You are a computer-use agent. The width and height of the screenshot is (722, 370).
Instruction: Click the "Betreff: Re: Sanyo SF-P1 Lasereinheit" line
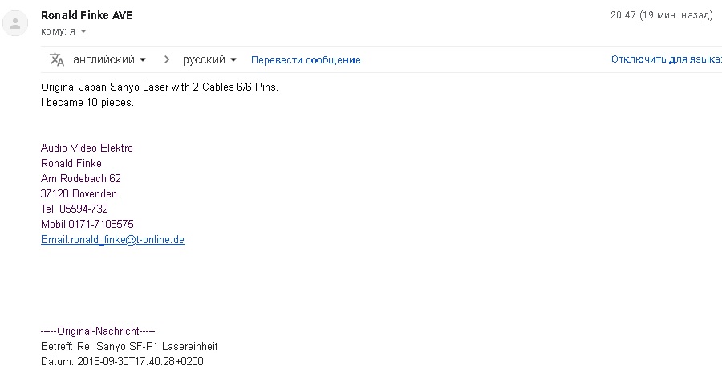(129, 346)
